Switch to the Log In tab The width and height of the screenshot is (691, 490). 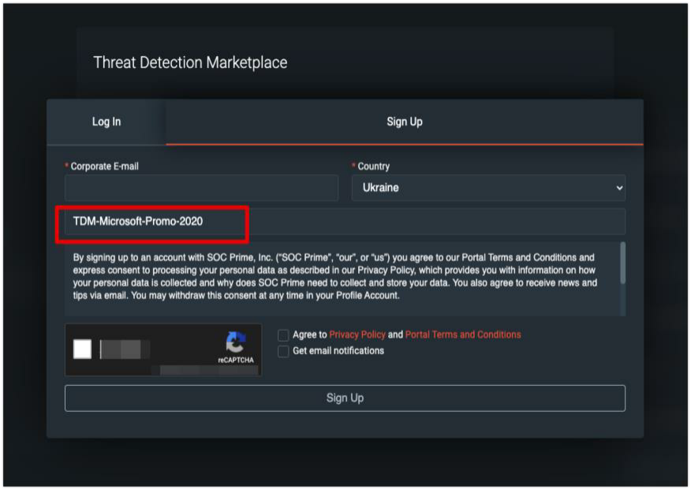coord(106,122)
